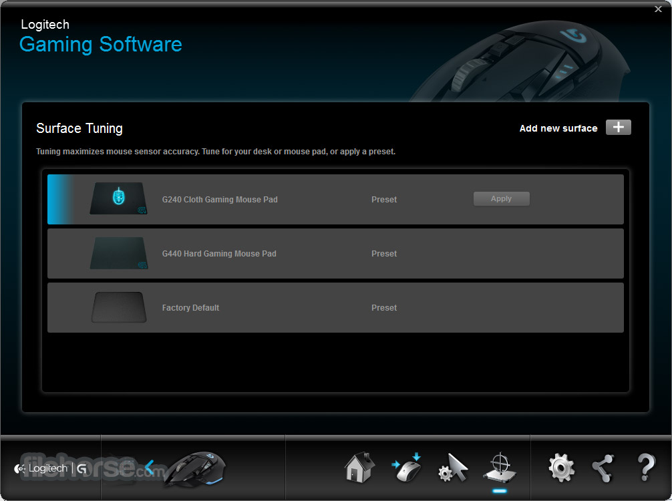Click the Factory Default pad thumbnail
Screen dimensions: 672x501
click(119, 307)
